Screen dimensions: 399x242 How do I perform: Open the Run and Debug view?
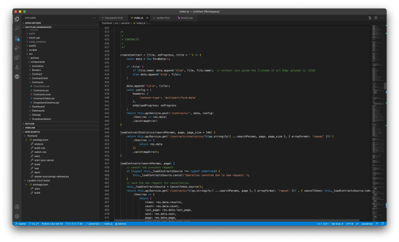(17, 48)
